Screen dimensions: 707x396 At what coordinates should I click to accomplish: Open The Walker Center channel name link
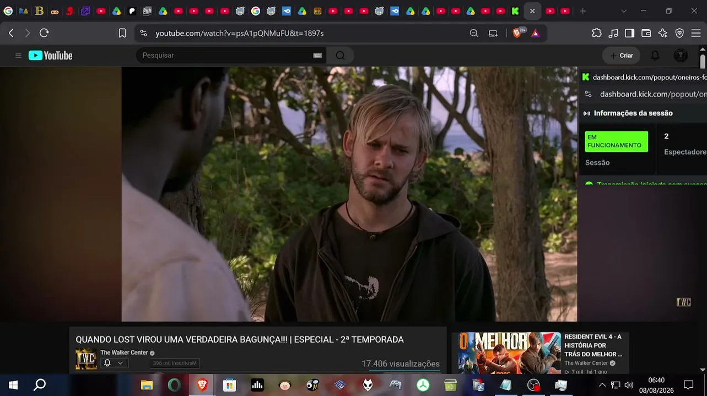[x=124, y=353]
